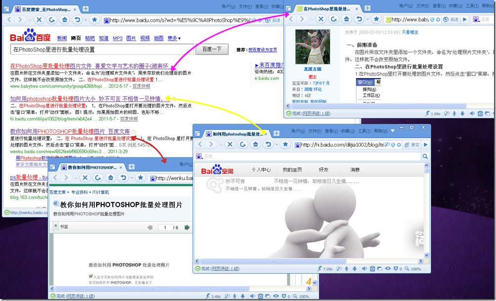Open new tab with plus icon in Baidu Space window
The width and height of the screenshot is (496, 301).
point(276,133)
